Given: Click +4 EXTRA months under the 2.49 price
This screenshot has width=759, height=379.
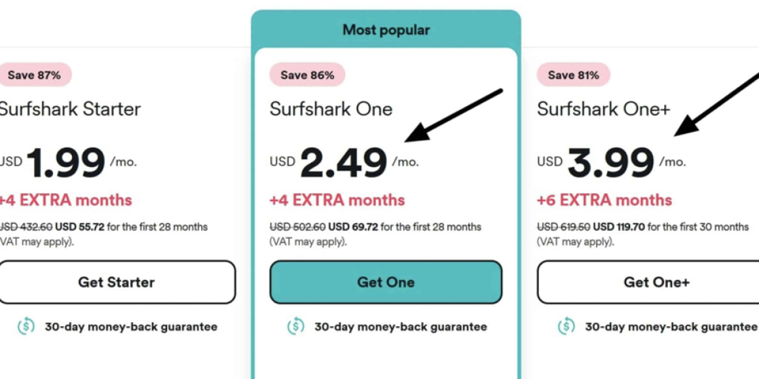Looking at the screenshot, I should 337,200.
